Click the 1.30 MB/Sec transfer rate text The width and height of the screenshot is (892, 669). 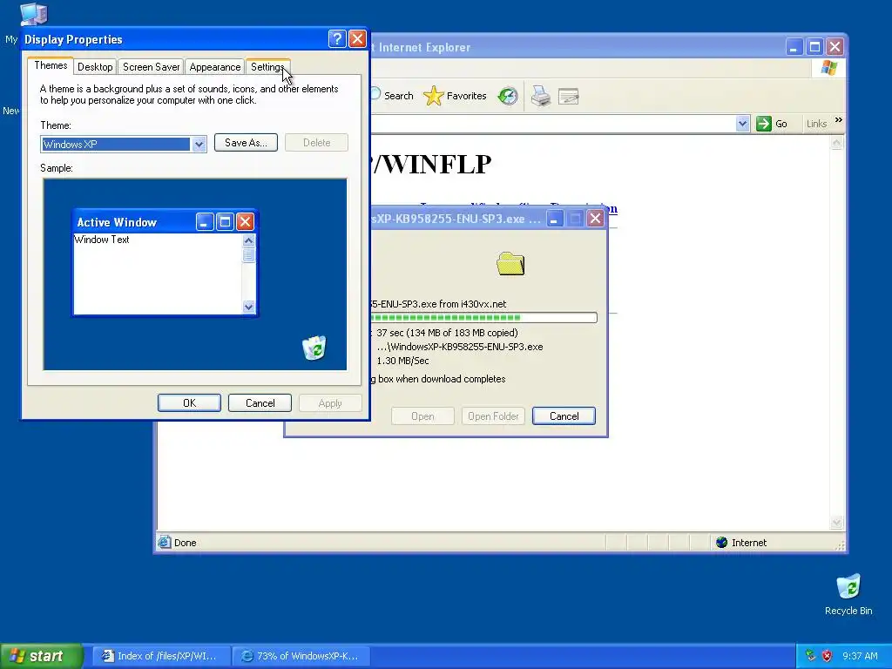[402, 361]
